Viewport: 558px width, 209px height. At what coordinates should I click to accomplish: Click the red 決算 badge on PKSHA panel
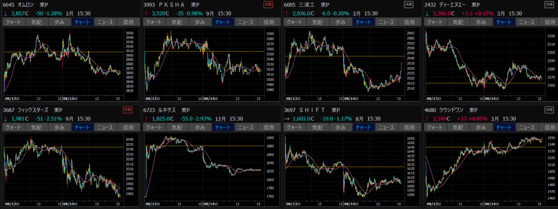pos(268,4)
